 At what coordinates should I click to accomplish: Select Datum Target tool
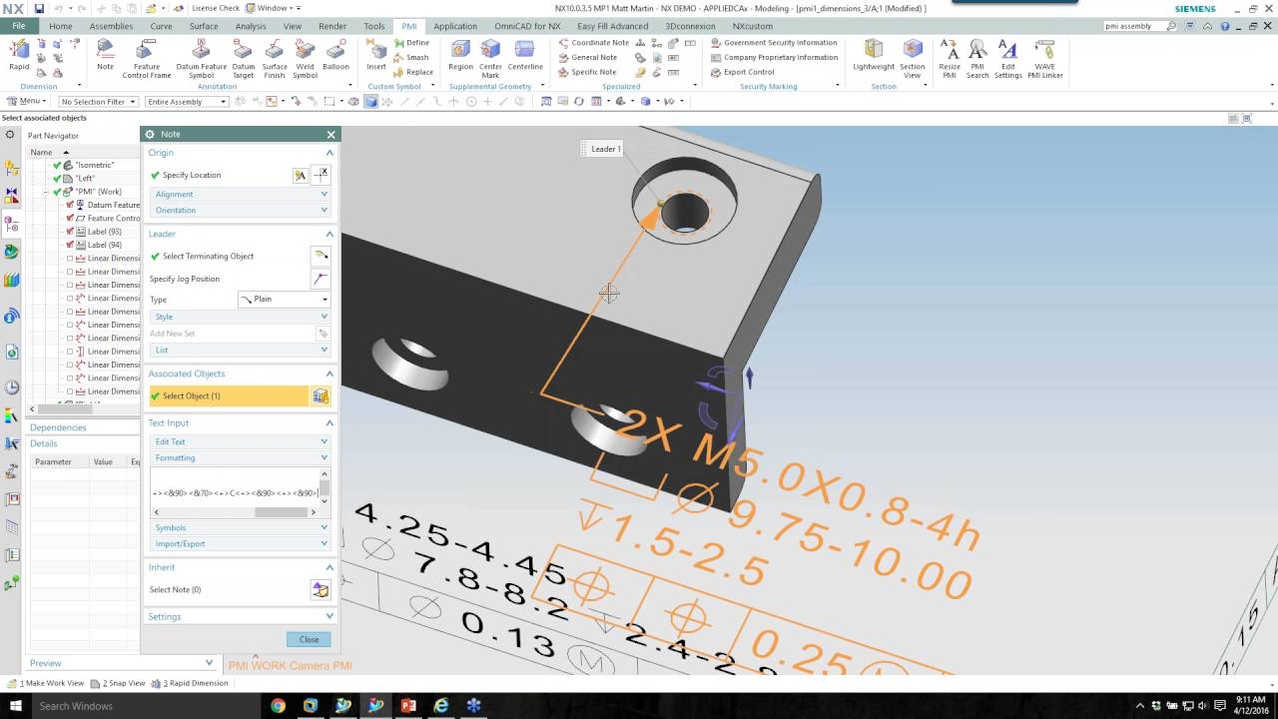coord(244,59)
